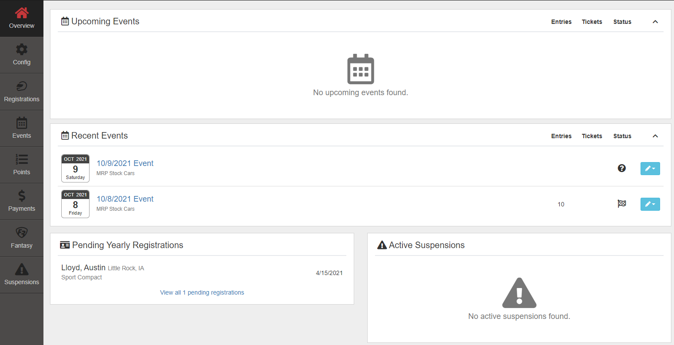Click entries count 10 for 10/8 event
The height and width of the screenshot is (345, 674).
point(561,204)
